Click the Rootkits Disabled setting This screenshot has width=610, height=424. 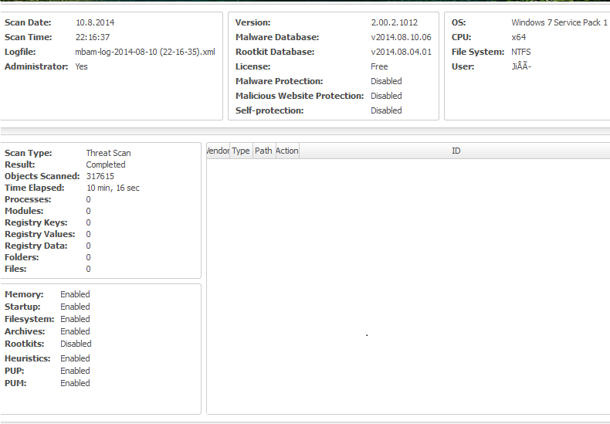point(76,344)
